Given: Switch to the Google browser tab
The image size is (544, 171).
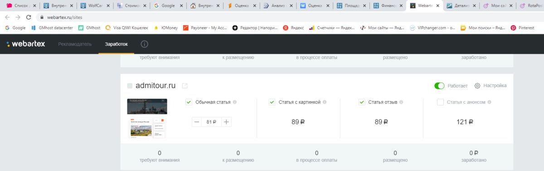Looking at the screenshot, I should pos(168,6).
